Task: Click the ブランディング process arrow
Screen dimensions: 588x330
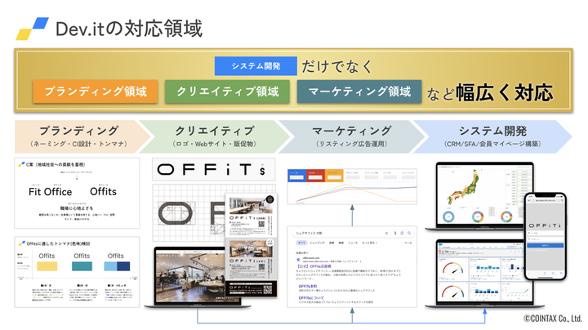Action: pos(82,136)
